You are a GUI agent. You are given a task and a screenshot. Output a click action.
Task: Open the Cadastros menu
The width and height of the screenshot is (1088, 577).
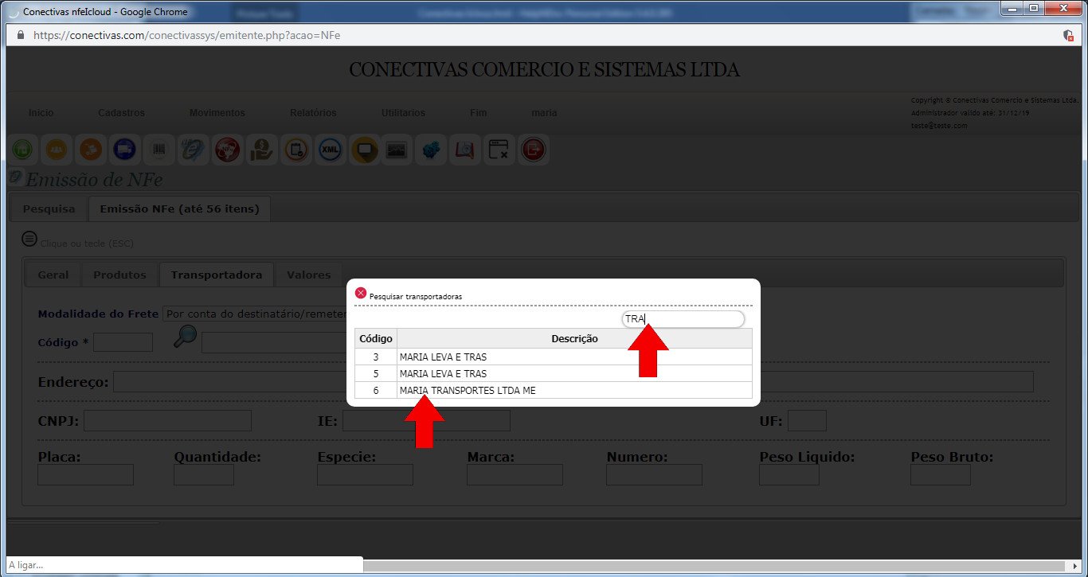121,113
